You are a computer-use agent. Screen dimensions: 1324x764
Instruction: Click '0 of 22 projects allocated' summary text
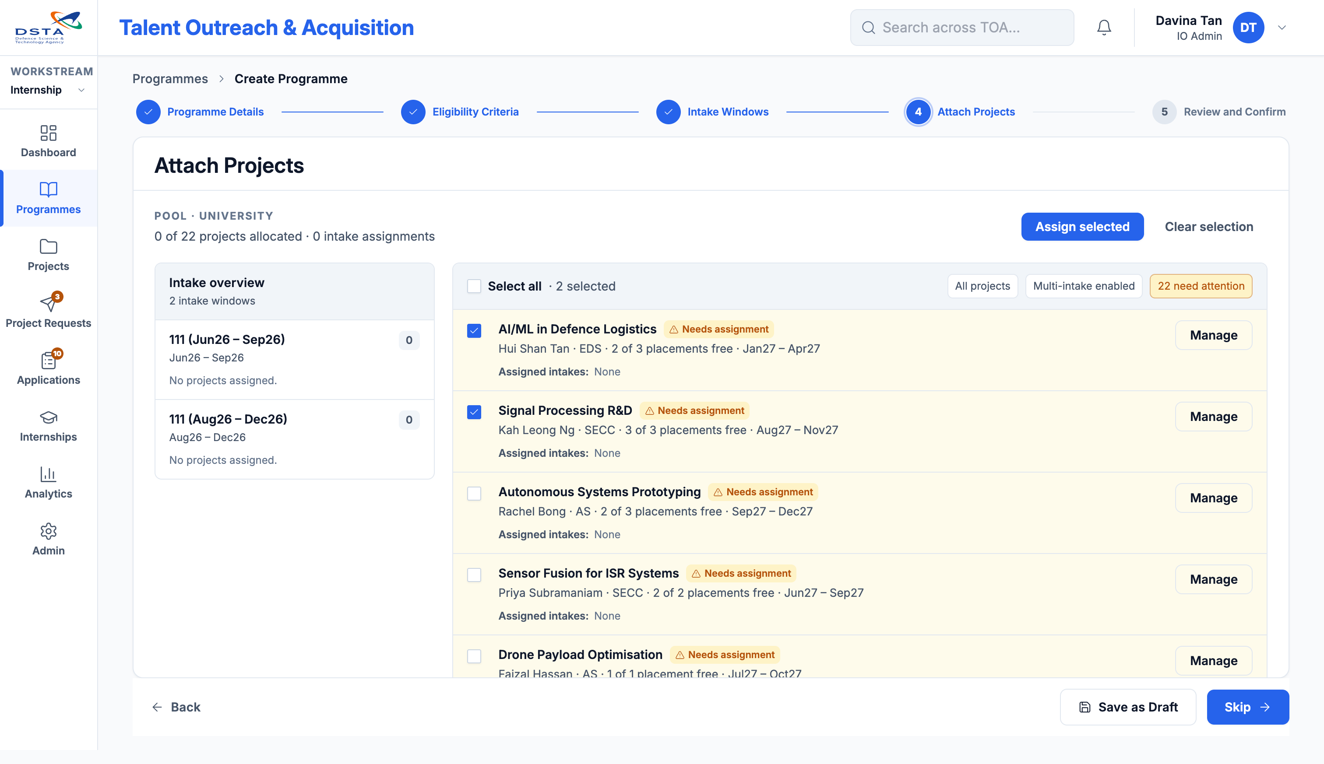228,237
